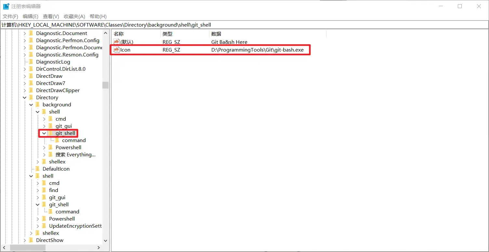Select the find folder icon

(x=44, y=190)
